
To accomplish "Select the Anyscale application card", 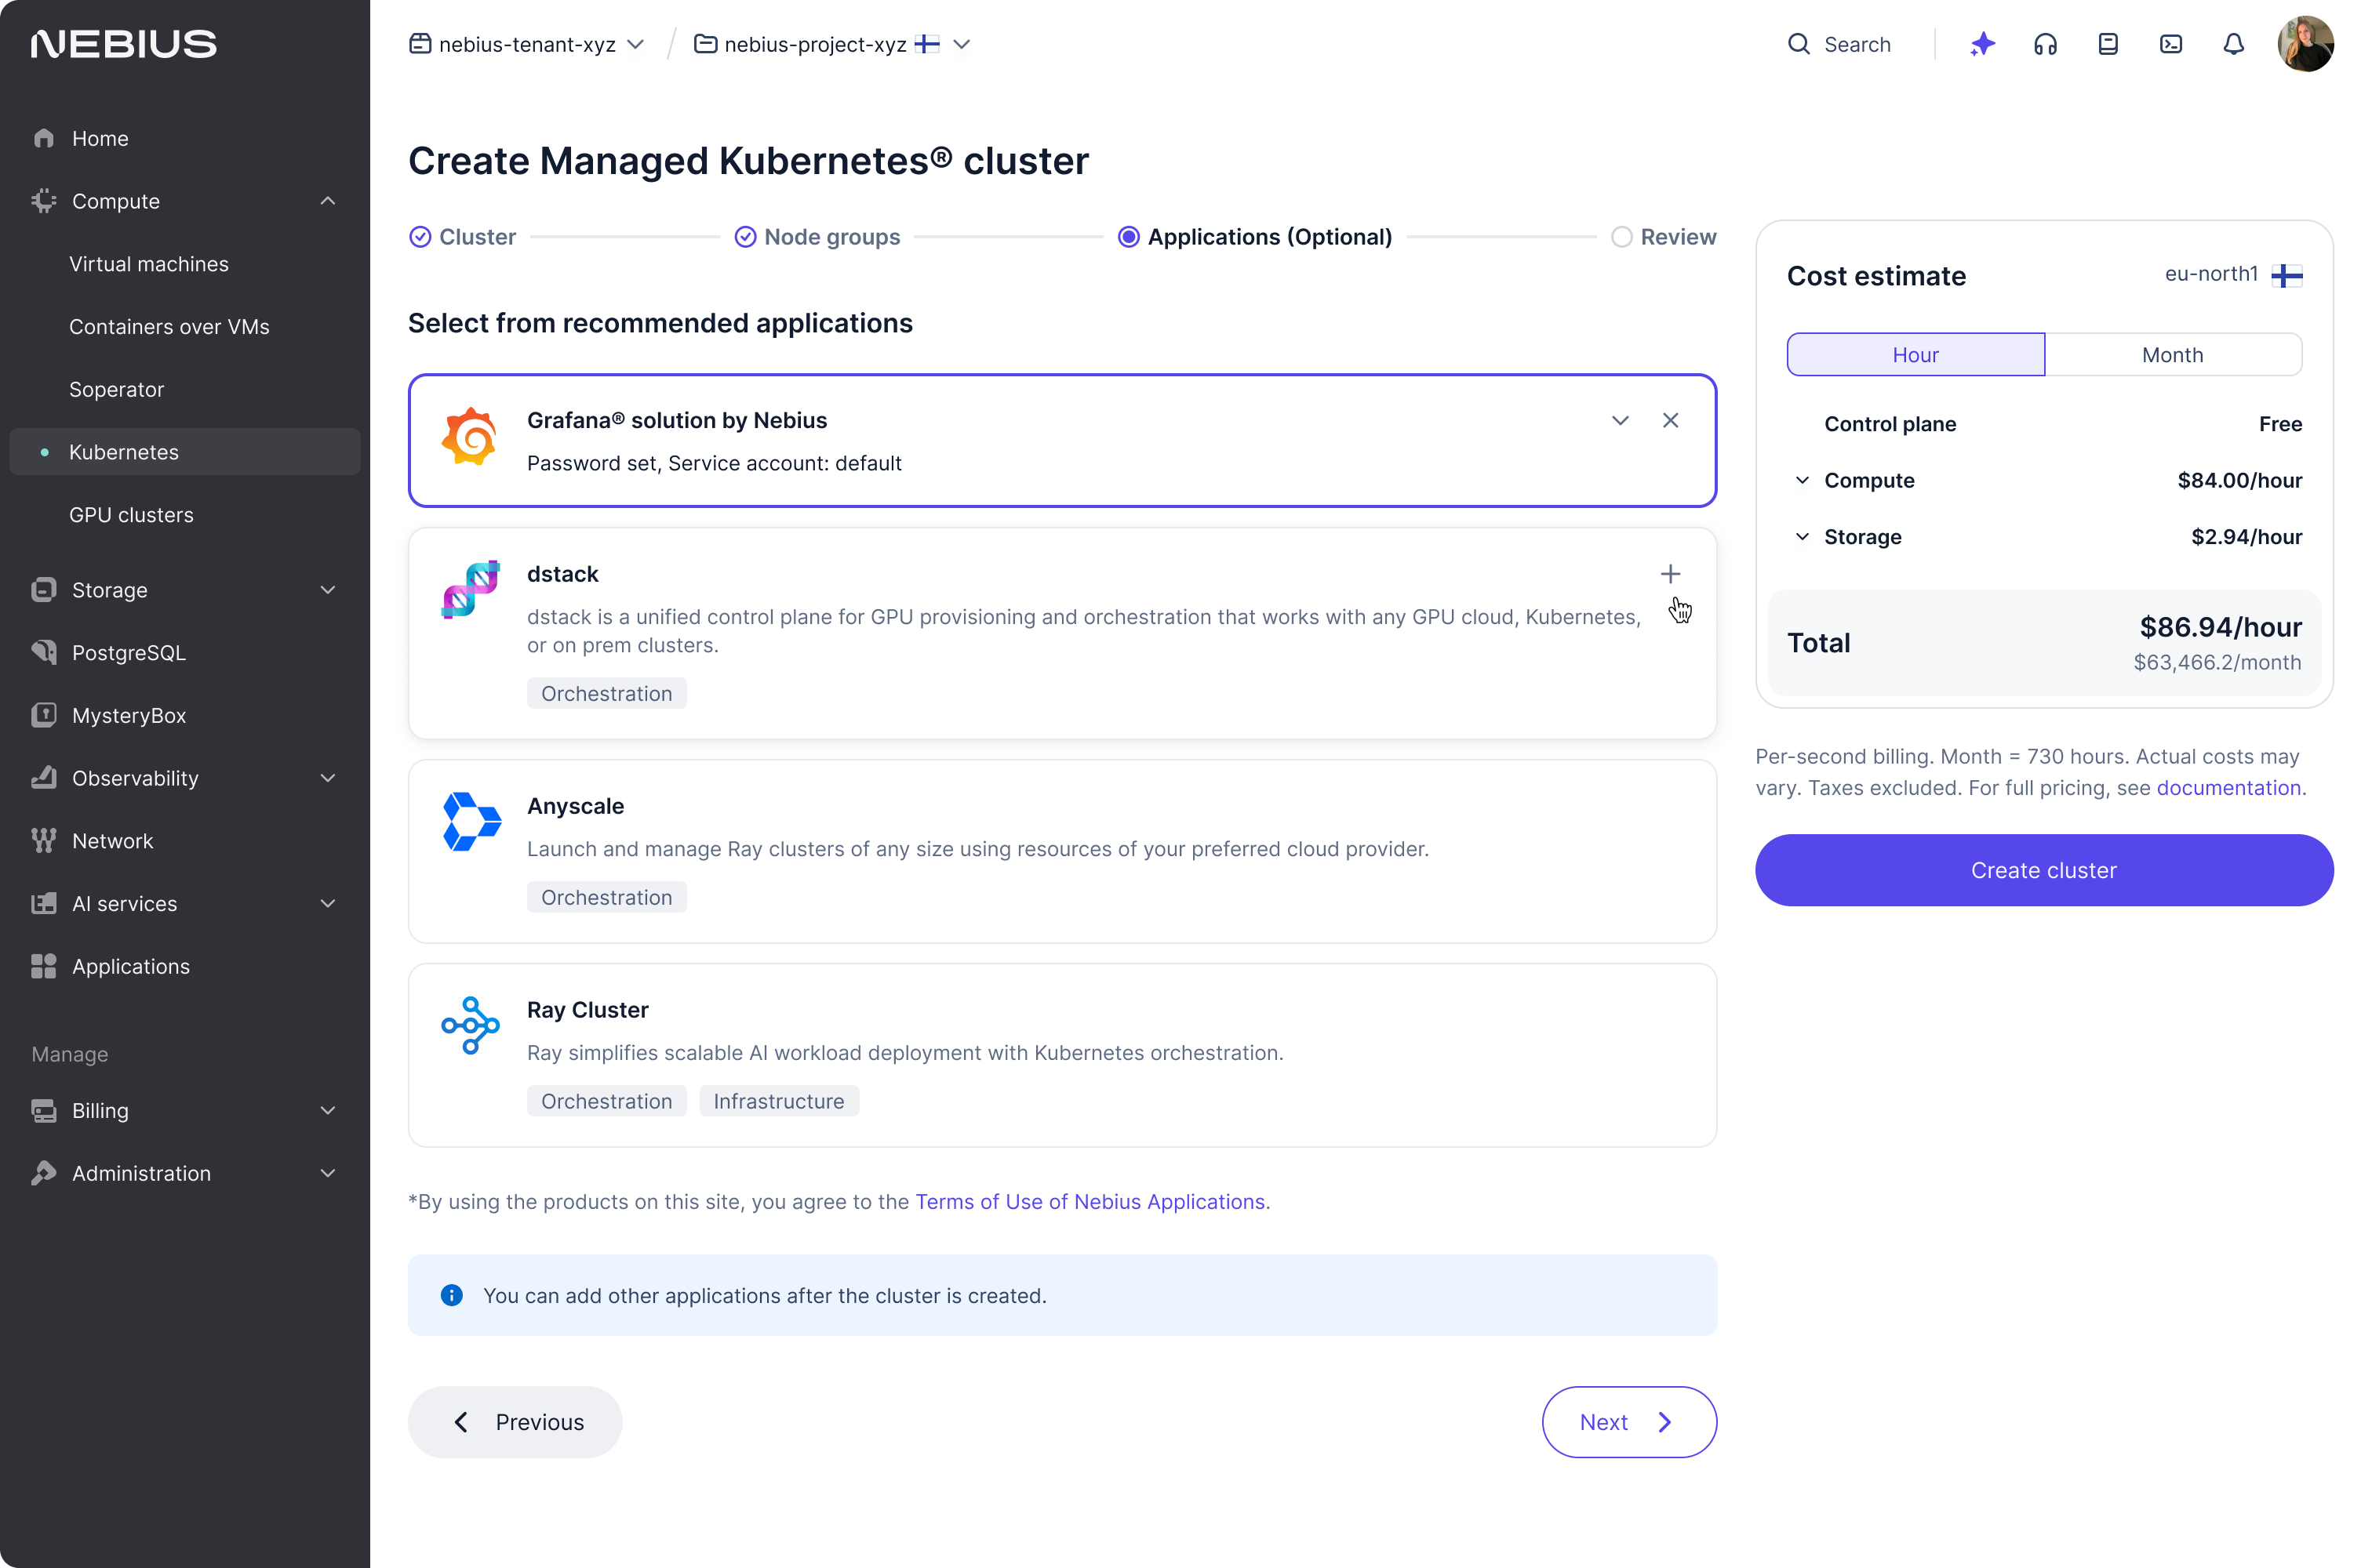I will [x=1062, y=851].
